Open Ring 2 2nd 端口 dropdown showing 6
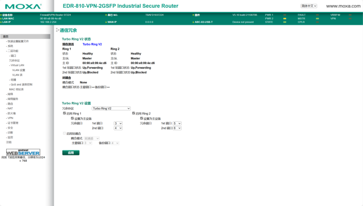The height and width of the screenshot is (206, 363). [177, 128]
